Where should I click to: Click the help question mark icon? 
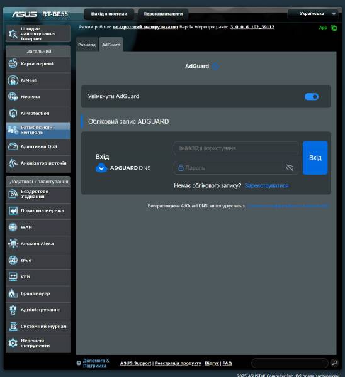click(79, 363)
